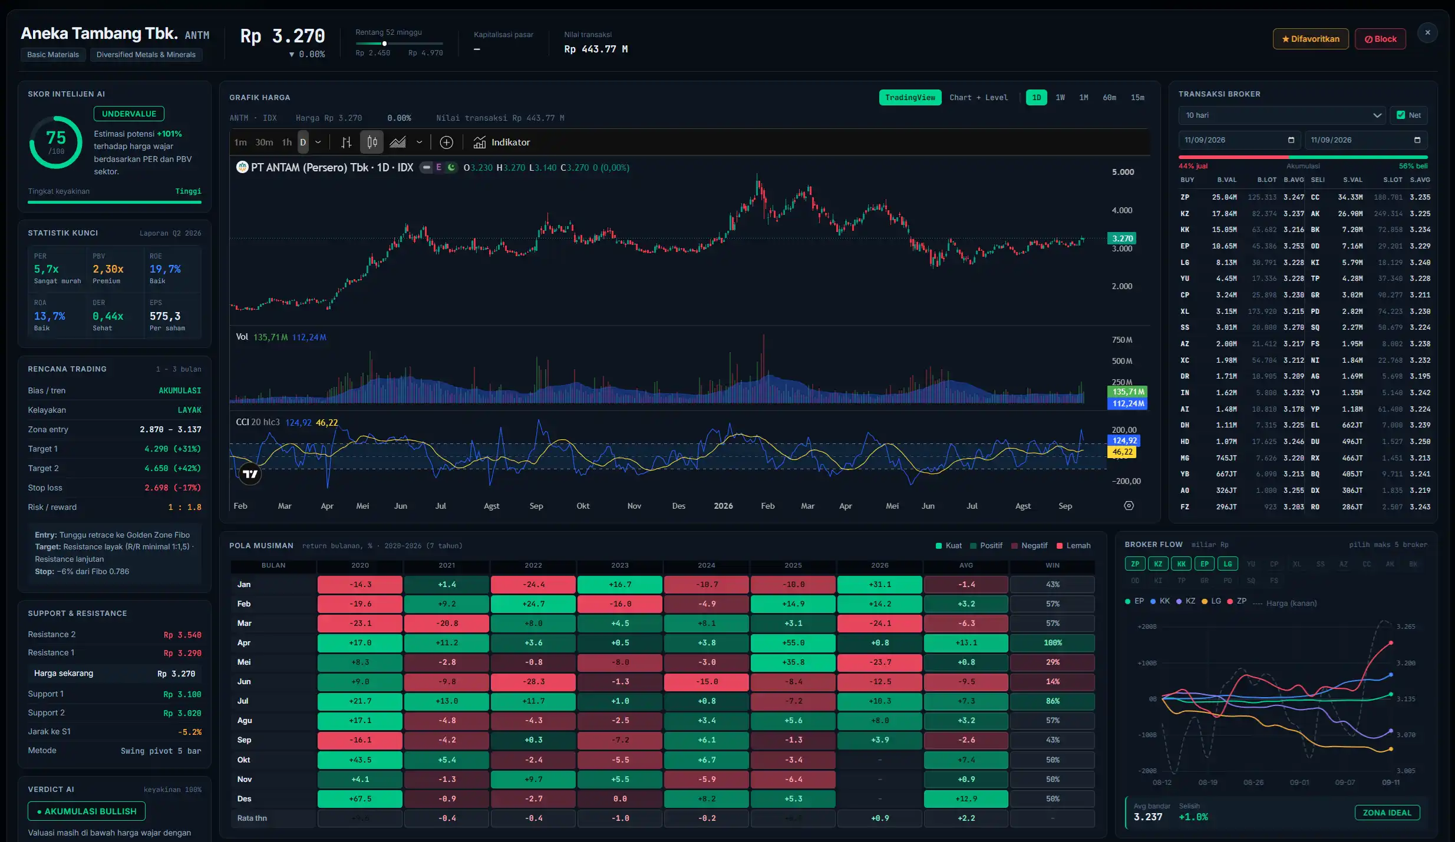Toggle the Block button for this stock
This screenshot has height=842, width=1455.
click(1380, 39)
